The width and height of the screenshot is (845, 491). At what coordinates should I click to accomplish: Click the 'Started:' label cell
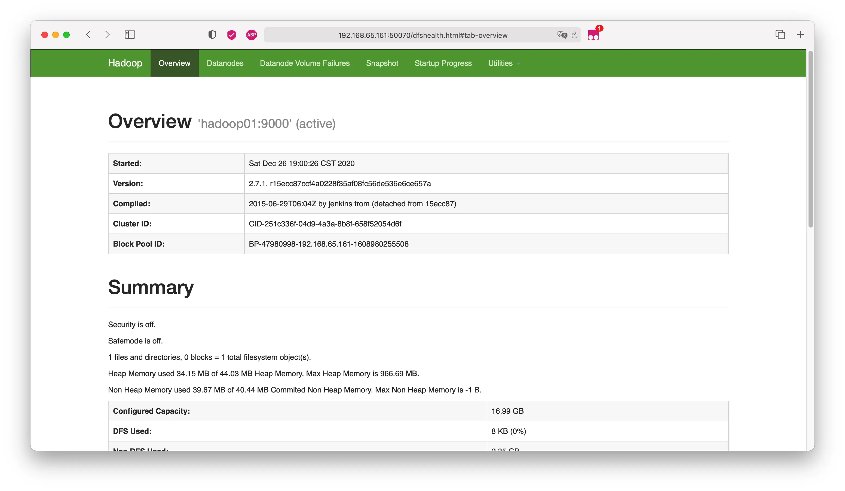pos(176,163)
